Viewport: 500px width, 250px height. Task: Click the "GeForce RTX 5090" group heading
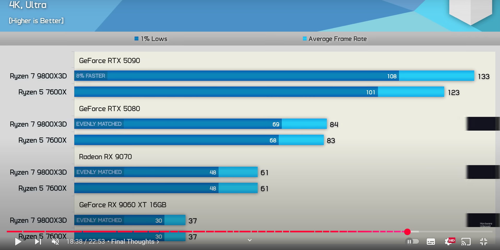[x=109, y=61]
